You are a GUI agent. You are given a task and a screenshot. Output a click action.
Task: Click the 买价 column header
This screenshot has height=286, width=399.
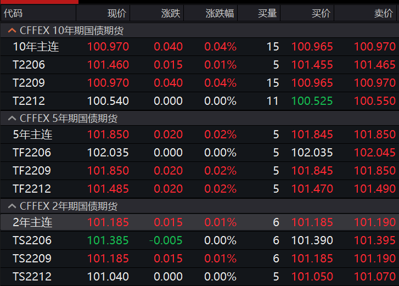click(x=321, y=14)
